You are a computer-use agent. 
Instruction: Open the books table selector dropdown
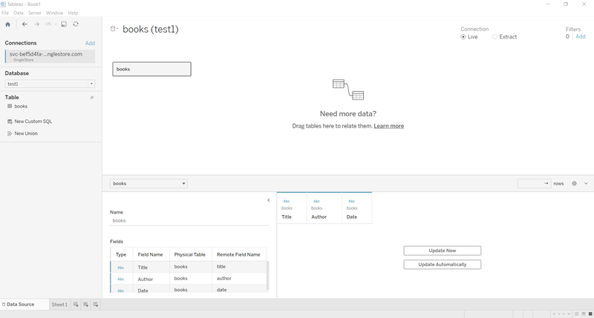pos(149,183)
